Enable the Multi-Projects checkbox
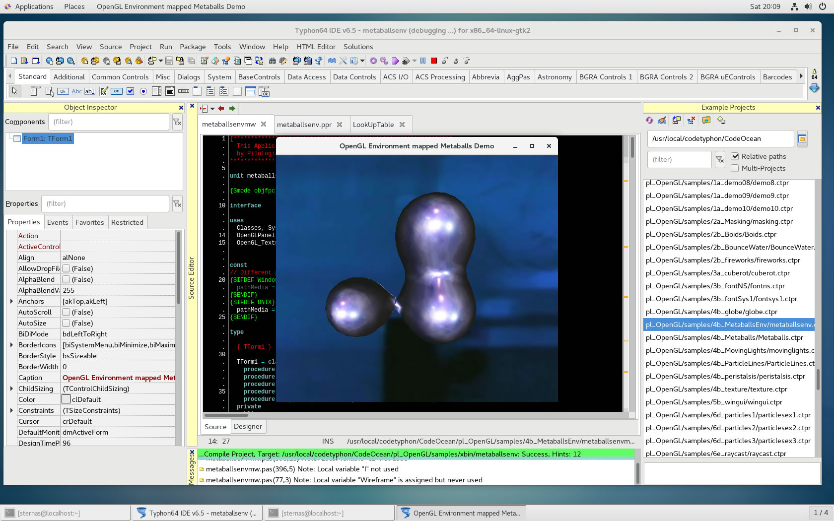 point(735,168)
